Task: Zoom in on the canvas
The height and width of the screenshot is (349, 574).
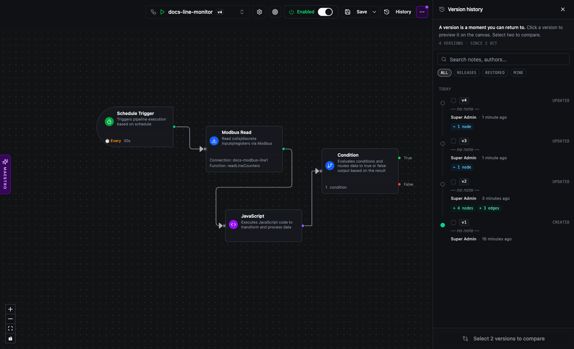Action: tap(10, 309)
